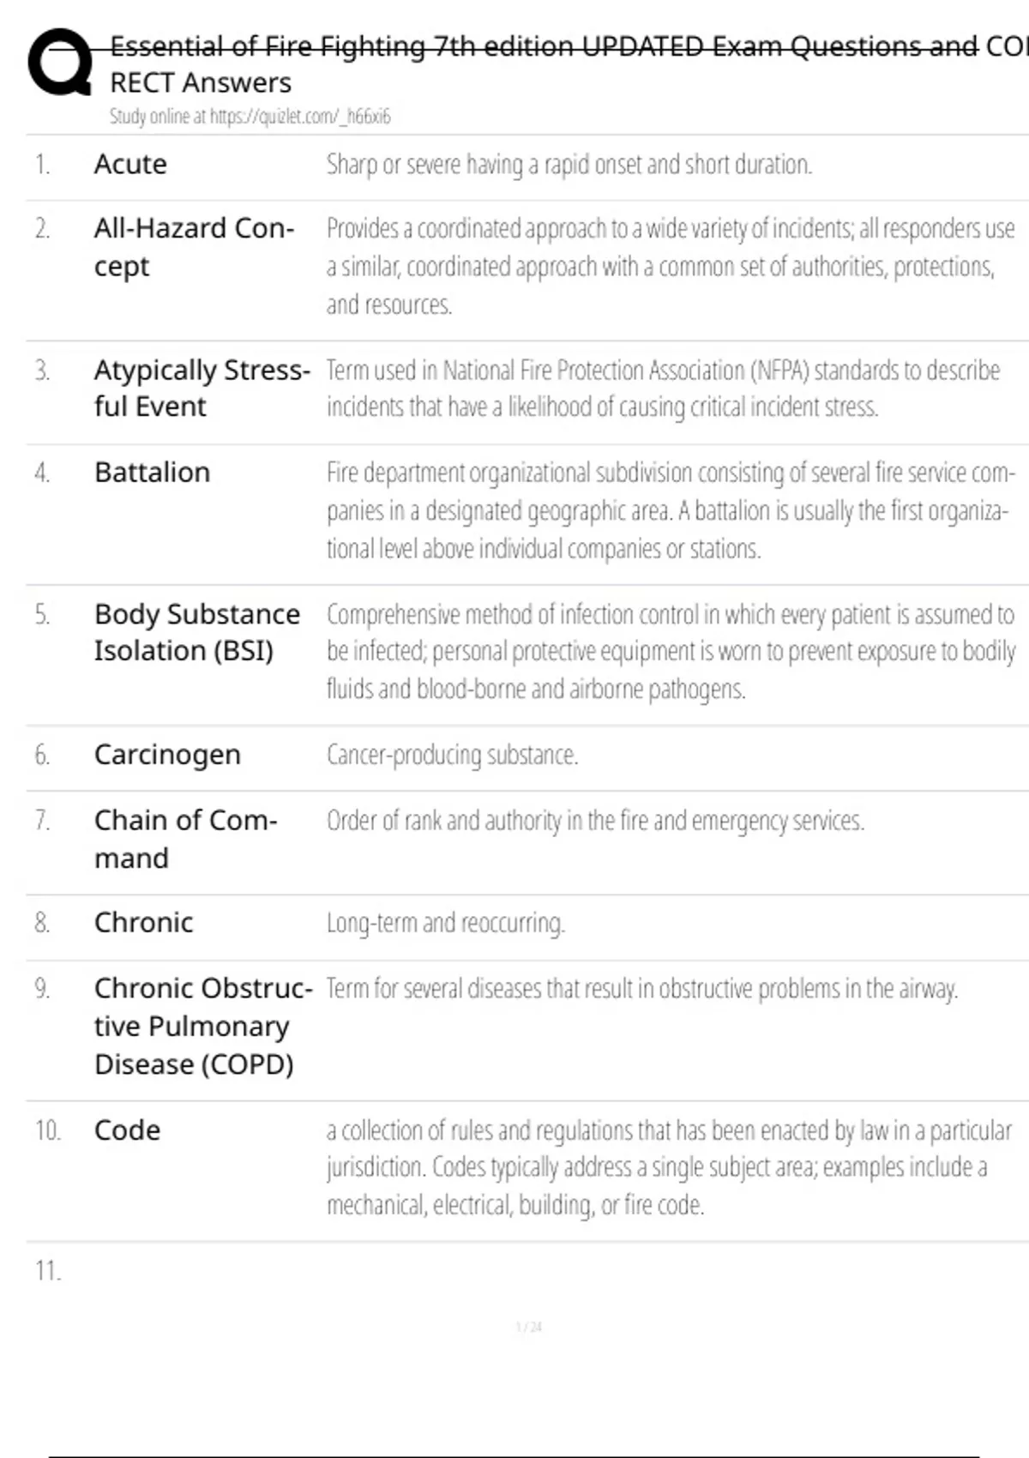The height and width of the screenshot is (1458, 1029).
Task: Select the term Acute
Action: tap(130, 164)
